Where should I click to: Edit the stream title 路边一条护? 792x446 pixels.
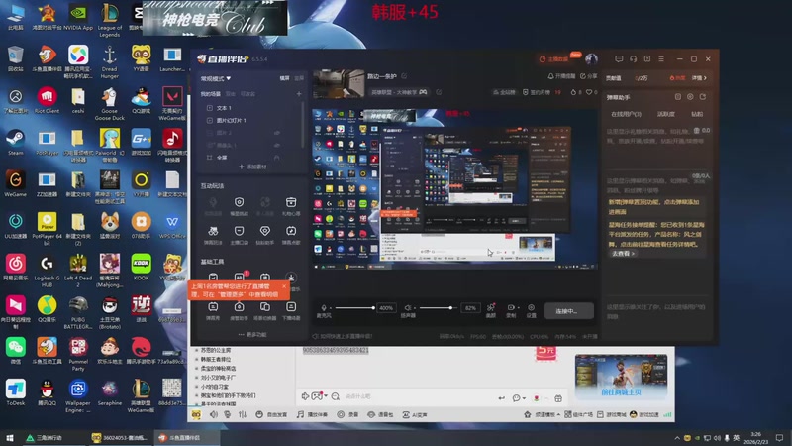click(404, 76)
